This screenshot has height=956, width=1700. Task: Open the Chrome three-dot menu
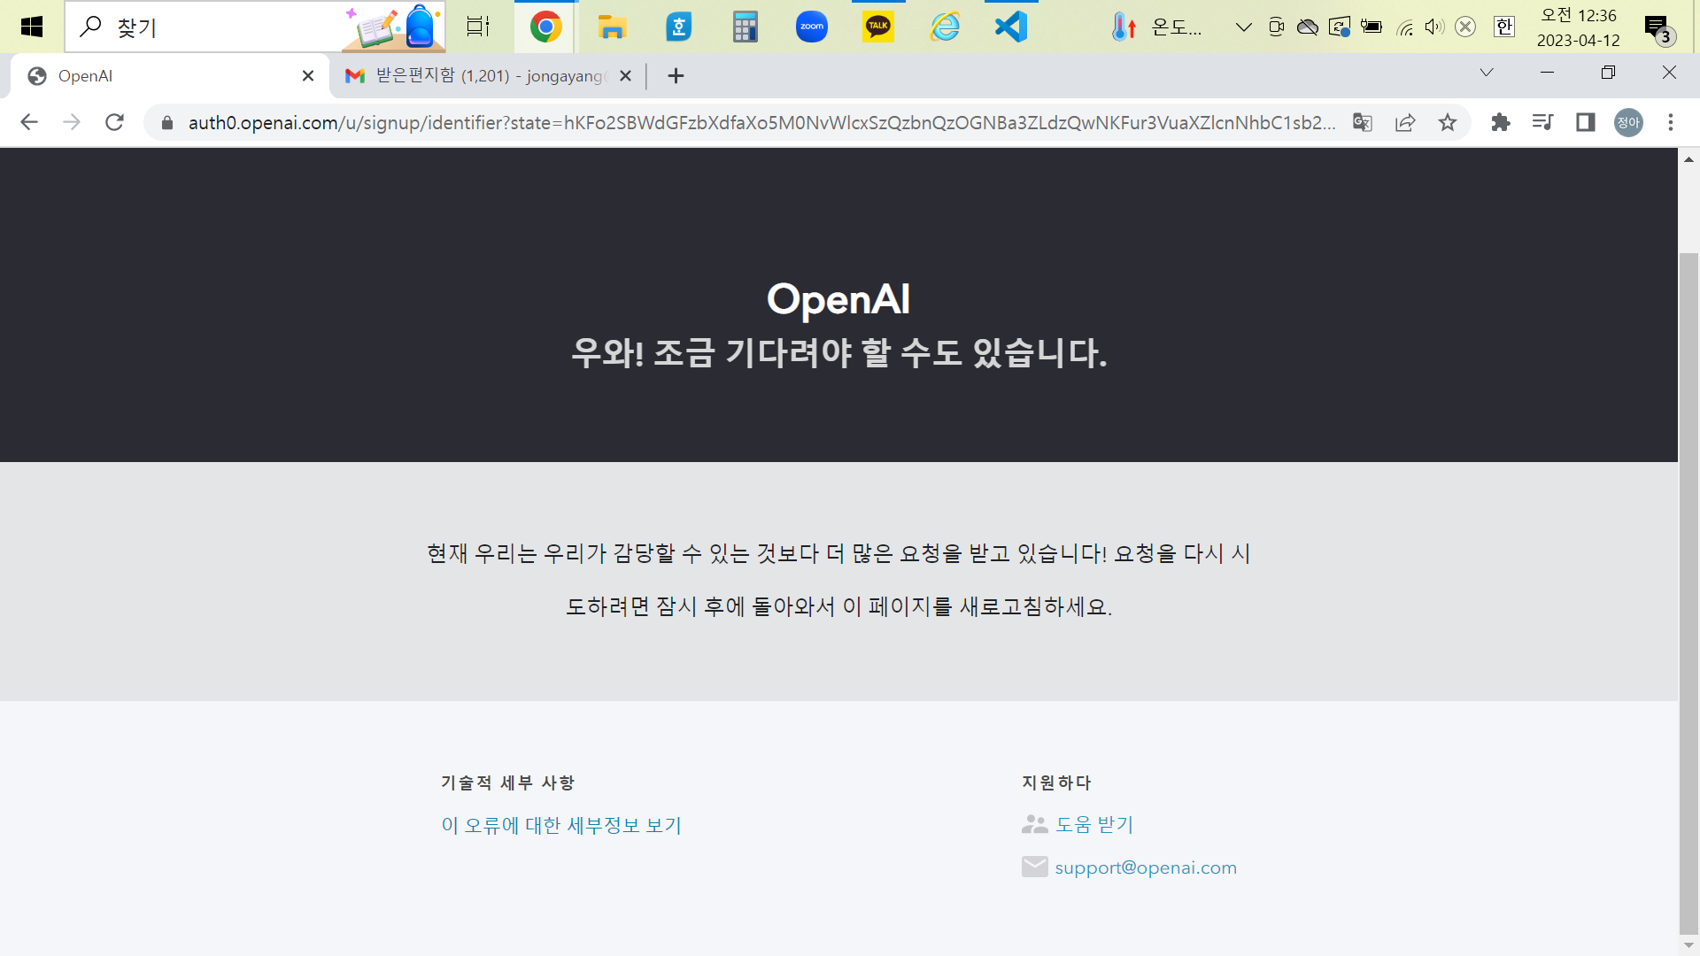point(1671,122)
